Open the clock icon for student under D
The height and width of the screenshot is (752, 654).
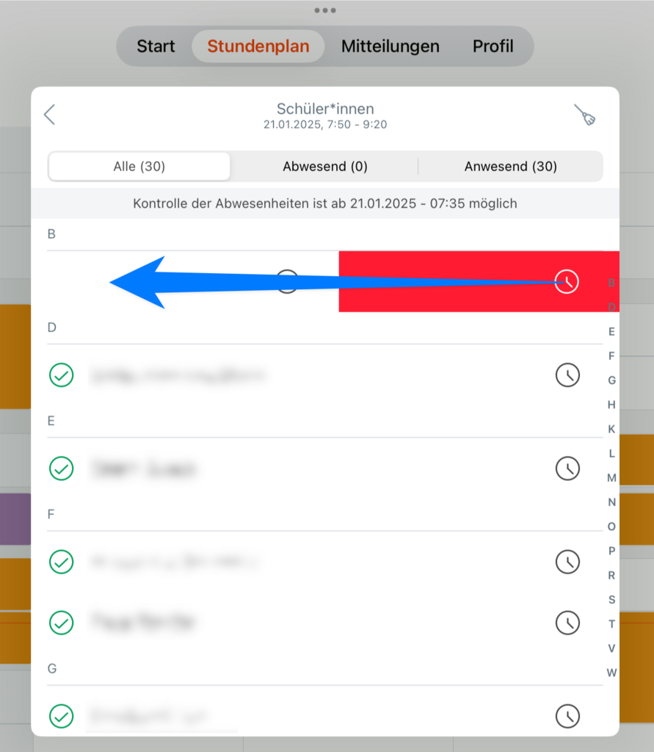point(567,375)
